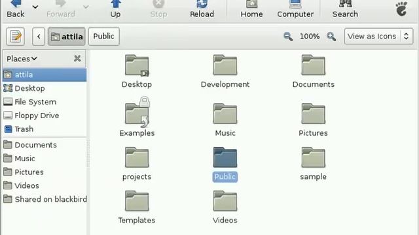This screenshot has width=419, height=235.
Task: Open Pictures bookmark in the sidebar
Action: [x=45, y=172]
